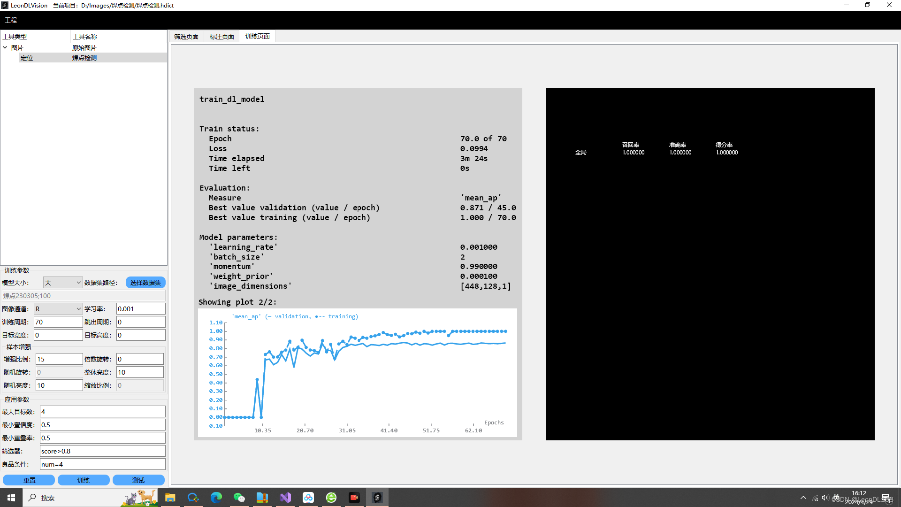Open the notification center icon
Screen dimensions: 901x507
[886, 498]
